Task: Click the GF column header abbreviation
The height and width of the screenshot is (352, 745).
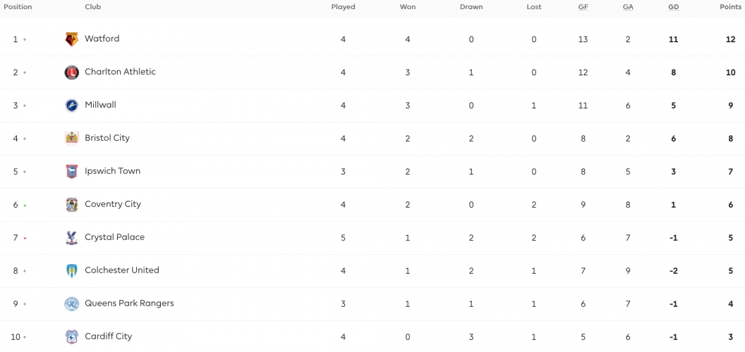Action: click(583, 7)
